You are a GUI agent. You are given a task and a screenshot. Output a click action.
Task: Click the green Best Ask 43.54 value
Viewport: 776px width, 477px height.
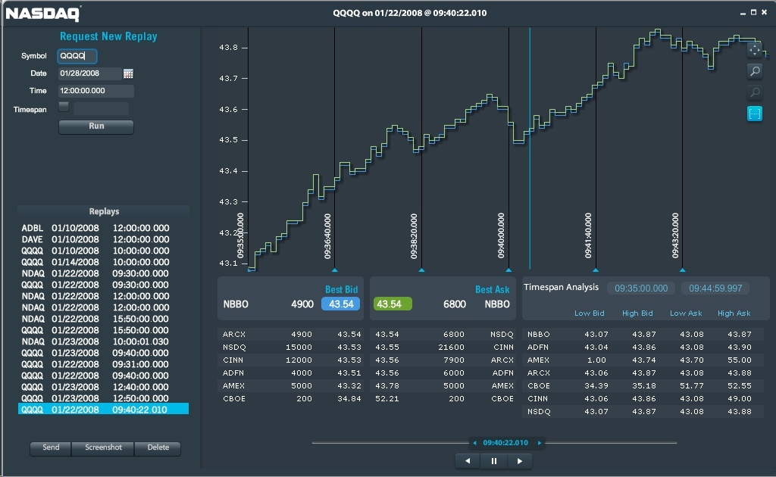[x=393, y=304]
